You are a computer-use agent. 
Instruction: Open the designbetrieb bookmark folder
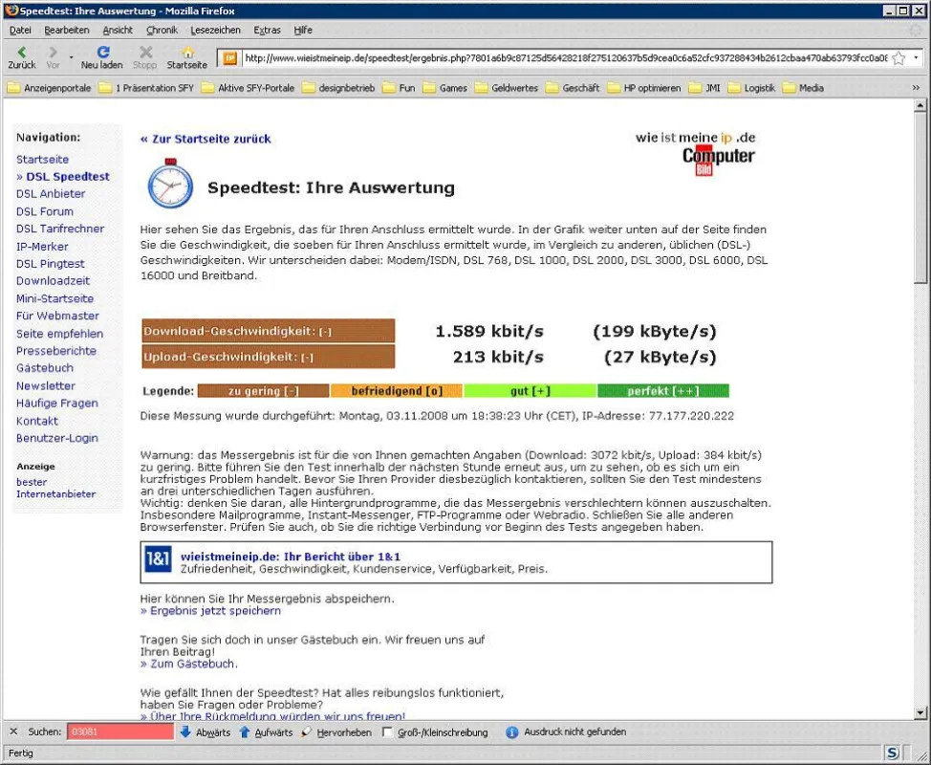(x=338, y=88)
